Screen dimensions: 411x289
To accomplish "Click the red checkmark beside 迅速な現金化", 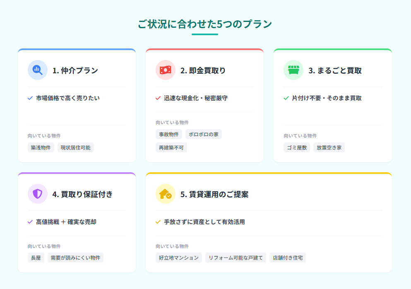I will point(158,98).
